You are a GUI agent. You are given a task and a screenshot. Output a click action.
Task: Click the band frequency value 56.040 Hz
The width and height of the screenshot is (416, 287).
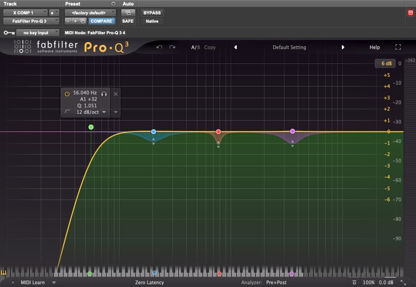click(85, 93)
